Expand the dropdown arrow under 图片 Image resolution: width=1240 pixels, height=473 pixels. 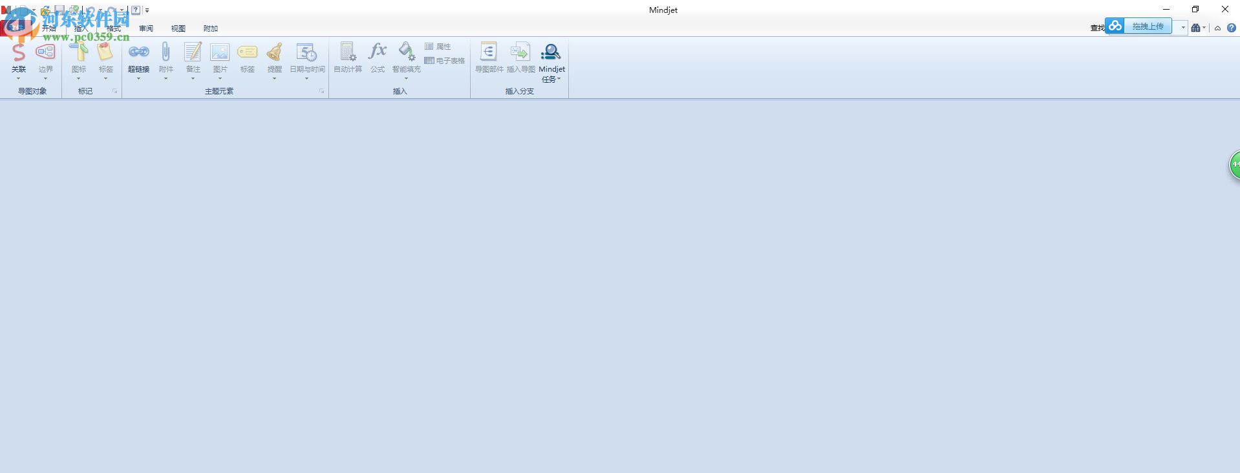click(x=220, y=79)
